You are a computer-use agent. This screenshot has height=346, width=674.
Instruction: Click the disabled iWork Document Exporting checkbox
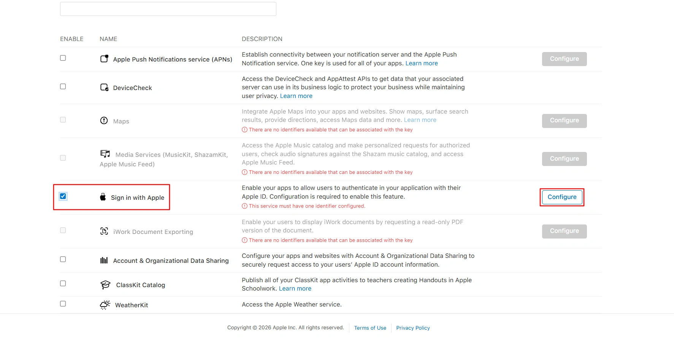[x=63, y=230]
